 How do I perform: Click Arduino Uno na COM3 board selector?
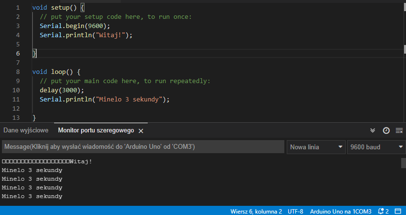coord(340,211)
